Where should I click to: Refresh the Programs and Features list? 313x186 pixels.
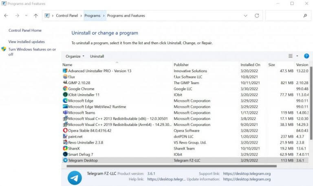[x=257, y=15]
